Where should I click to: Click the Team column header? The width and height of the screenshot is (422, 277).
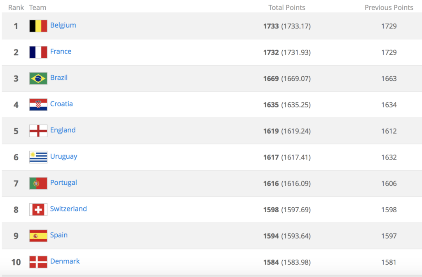(x=38, y=7)
